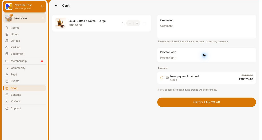The width and height of the screenshot is (262, 140).
Task: Click the Desks grid icon
Action: click(x=7, y=34)
